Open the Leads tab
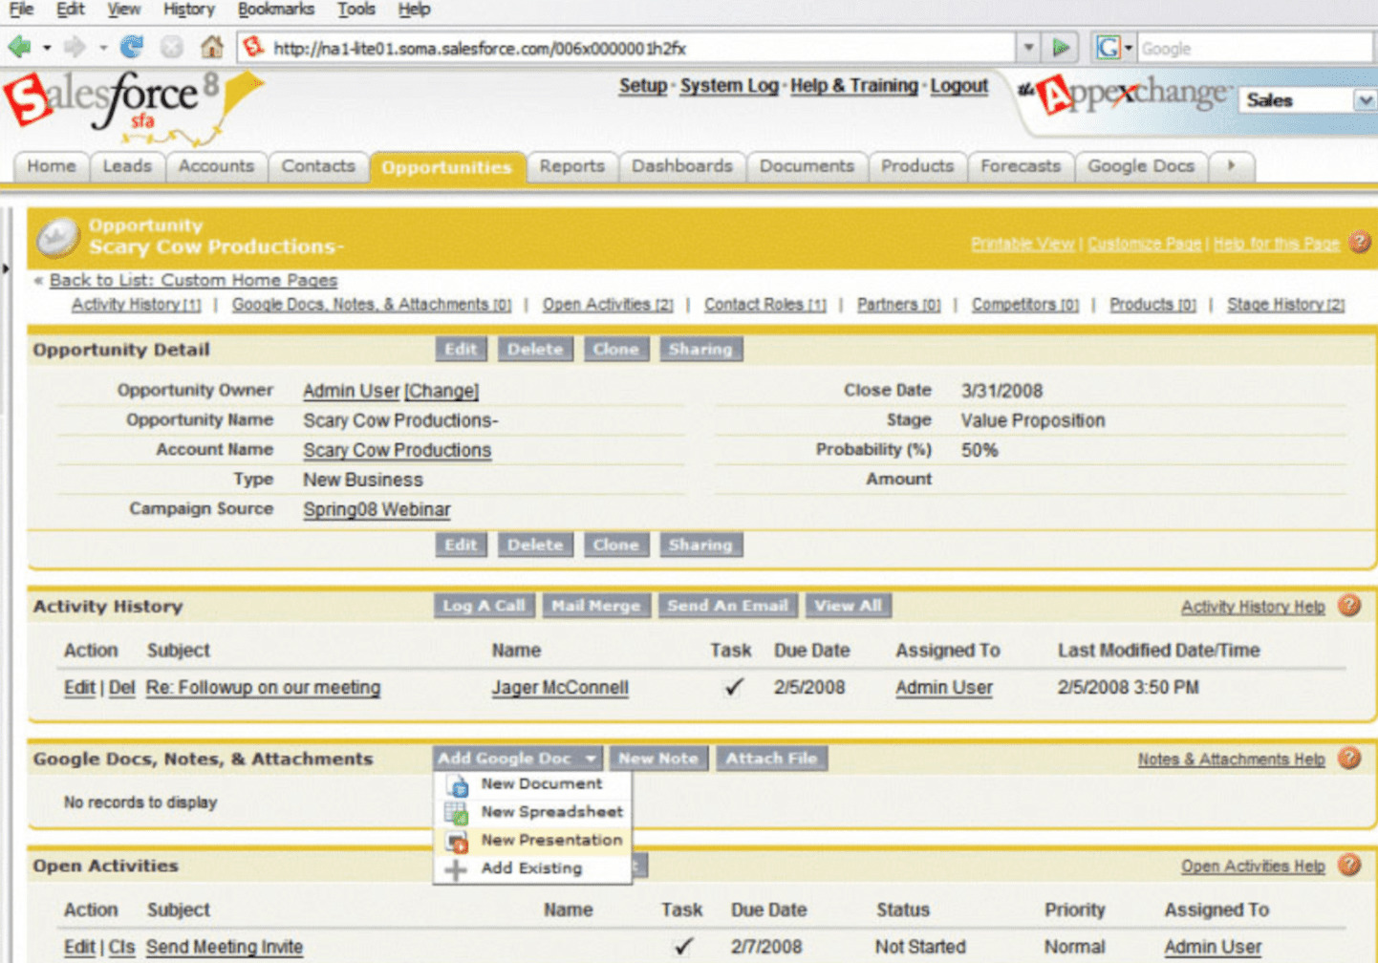This screenshot has height=963, width=1378. coord(127,166)
